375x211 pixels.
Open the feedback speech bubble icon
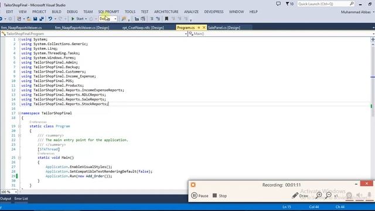click(x=278, y=4)
